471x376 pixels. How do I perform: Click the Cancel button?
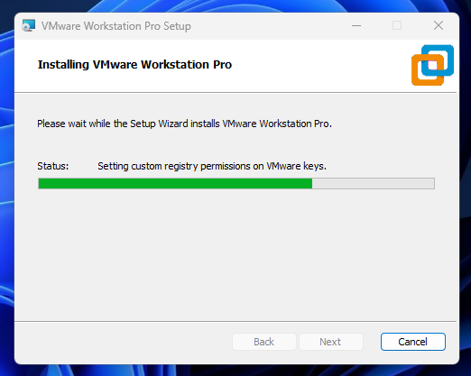(412, 342)
